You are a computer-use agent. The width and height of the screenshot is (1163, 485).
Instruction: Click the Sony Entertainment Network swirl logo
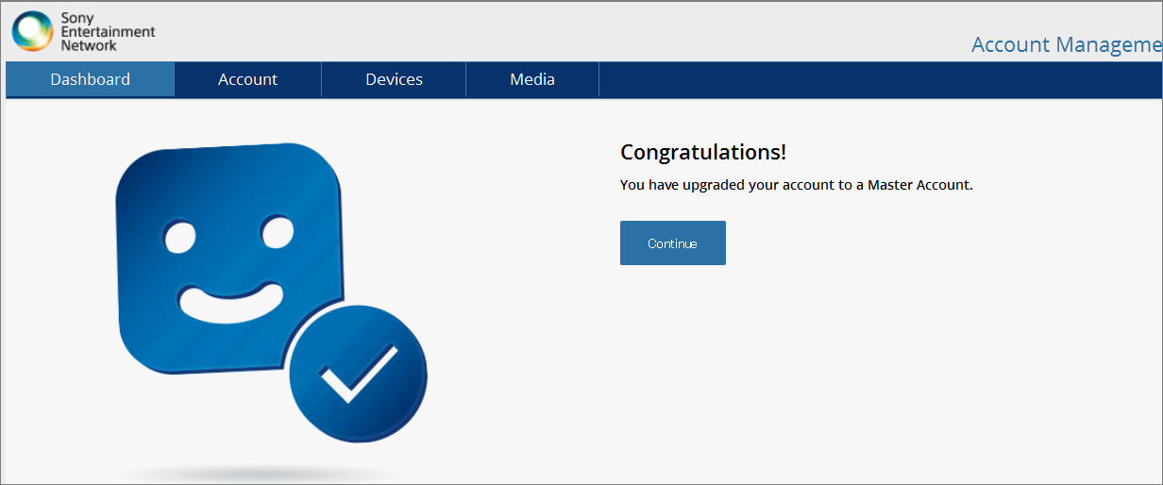33,31
